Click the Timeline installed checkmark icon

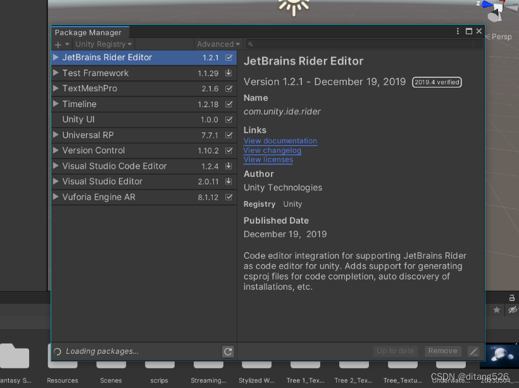tap(228, 104)
